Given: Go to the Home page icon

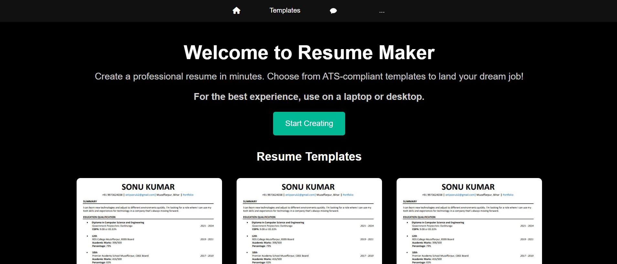Looking at the screenshot, I should pos(236,11).
